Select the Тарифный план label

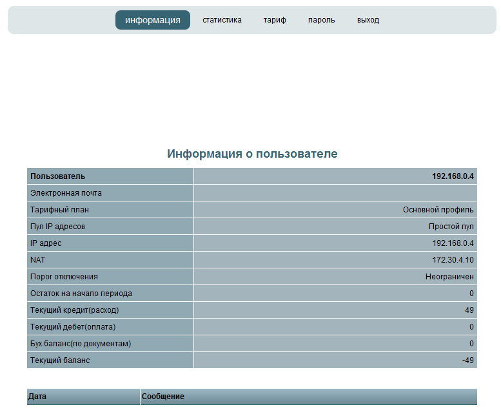(x=59, y=210)
